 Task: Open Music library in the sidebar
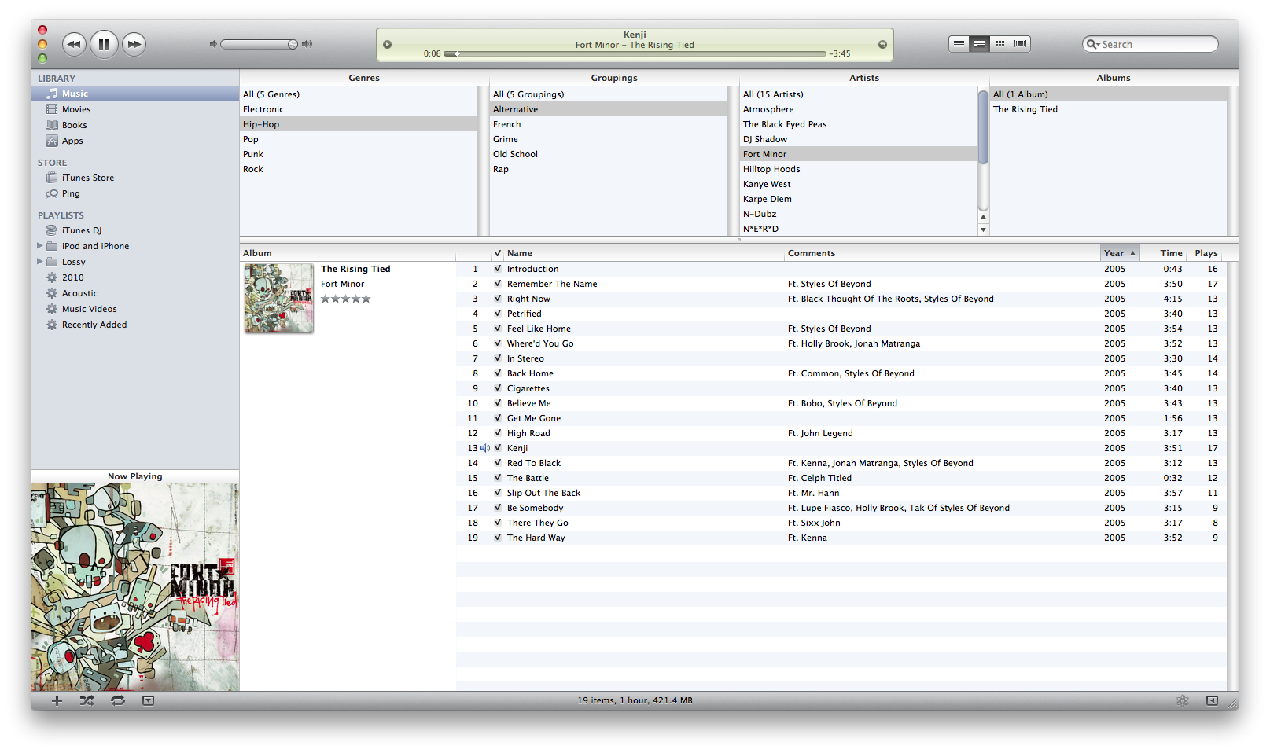[x=135, y=94]
